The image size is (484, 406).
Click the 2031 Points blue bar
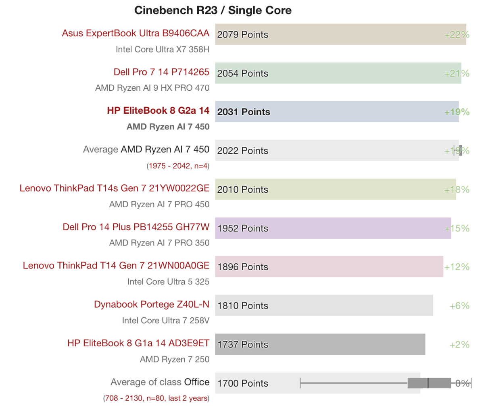(x=337, y=112)
